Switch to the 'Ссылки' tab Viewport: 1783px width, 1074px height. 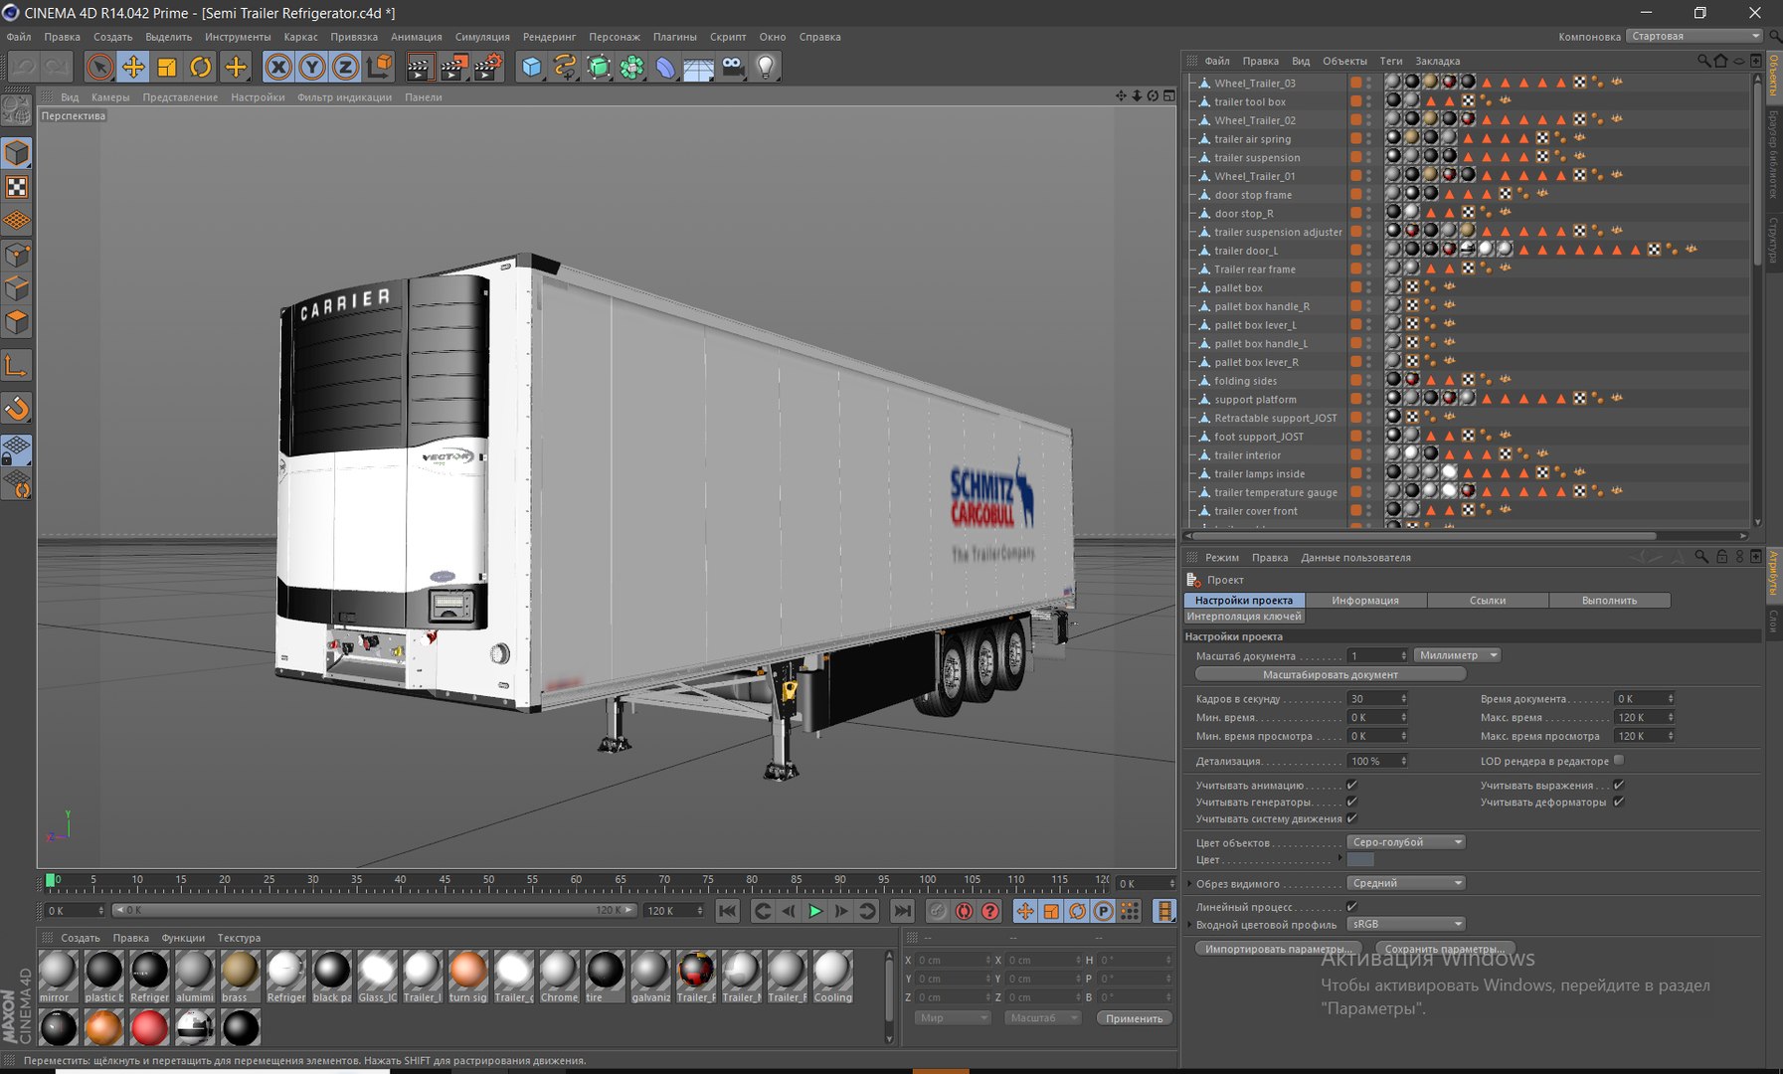coord(1488,601)
